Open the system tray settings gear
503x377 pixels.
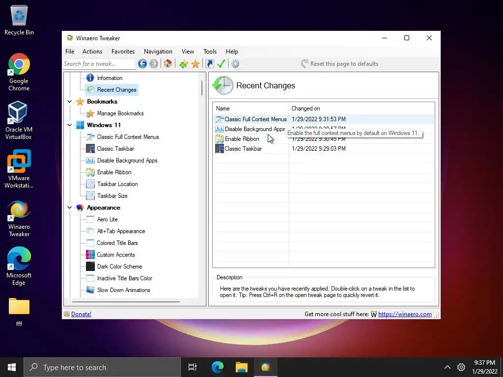coord(461,367)
